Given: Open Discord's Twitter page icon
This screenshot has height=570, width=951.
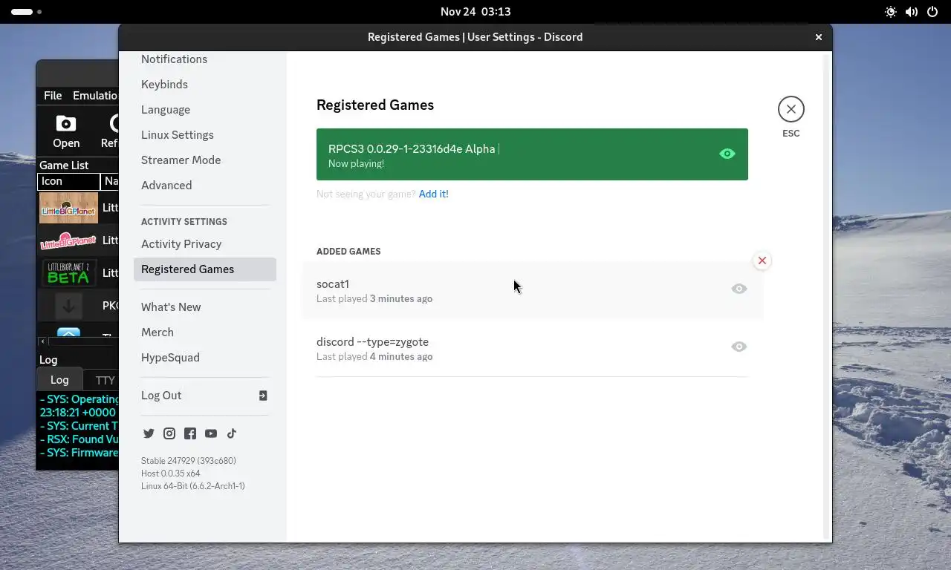Looking at the screenshot, I should pyautogui.click(x=149, y=433).
